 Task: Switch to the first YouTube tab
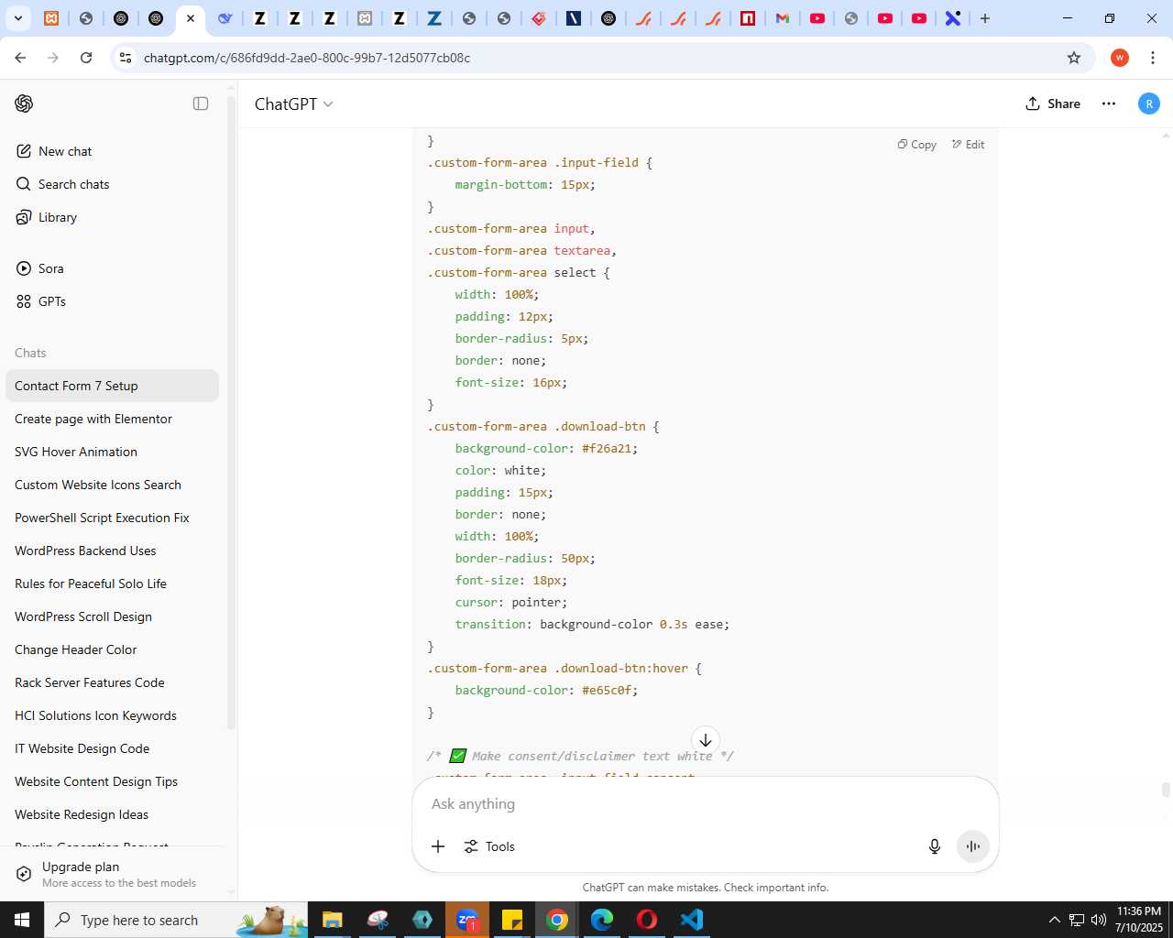817,18
